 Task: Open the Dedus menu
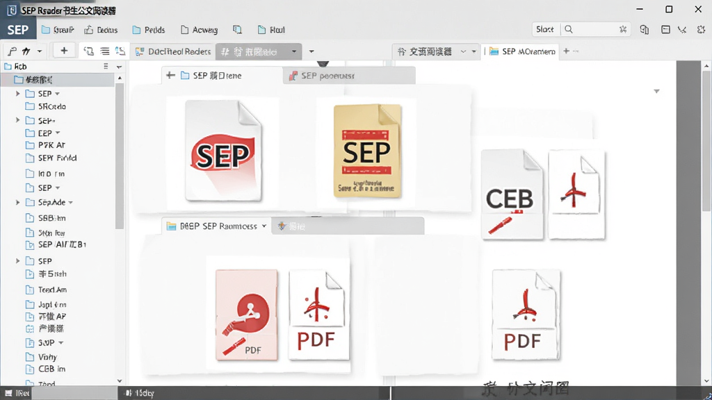[x=101, y=30]
